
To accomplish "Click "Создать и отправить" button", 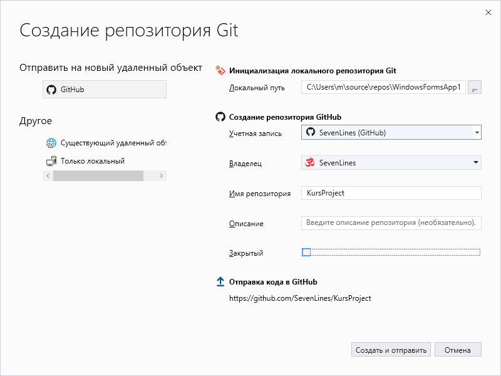I will pyautogui.click(x=391, y=350).
